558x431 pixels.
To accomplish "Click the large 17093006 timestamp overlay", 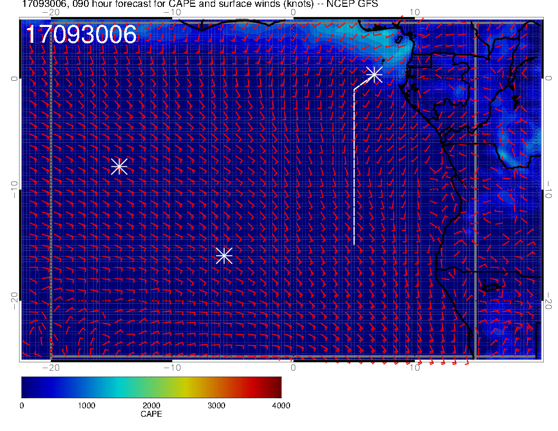I will [x=81, y=35].
